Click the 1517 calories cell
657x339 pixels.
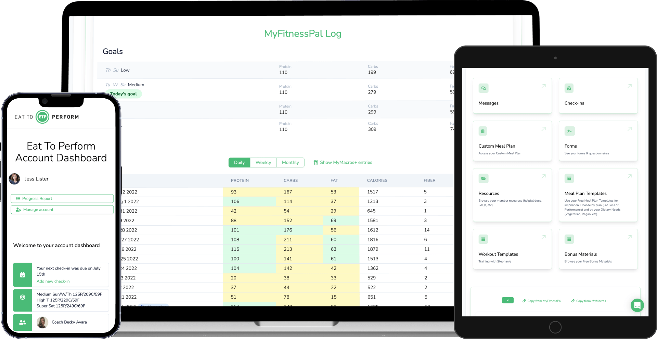[373, 192]
